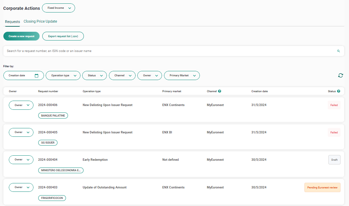Click creation date 31/5/2024 of request 2024-000406

click(259, 105)
